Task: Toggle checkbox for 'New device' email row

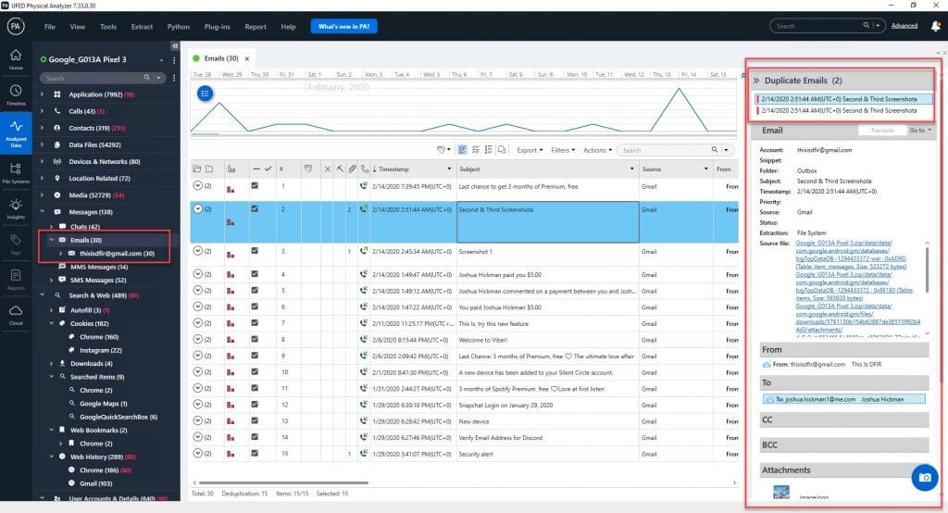Action: 255,420
